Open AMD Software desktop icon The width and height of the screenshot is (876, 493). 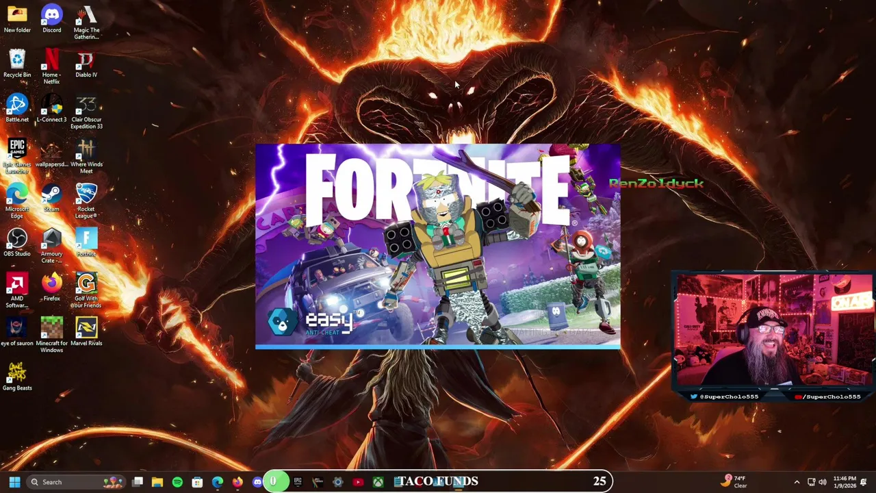pyautogui.click(x=17, y=291)
